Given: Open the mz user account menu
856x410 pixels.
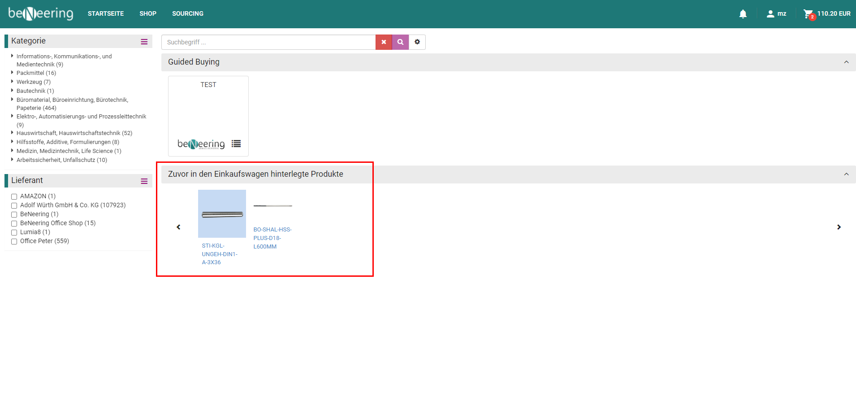Looking at the screenshot, I should click(776, 14).
